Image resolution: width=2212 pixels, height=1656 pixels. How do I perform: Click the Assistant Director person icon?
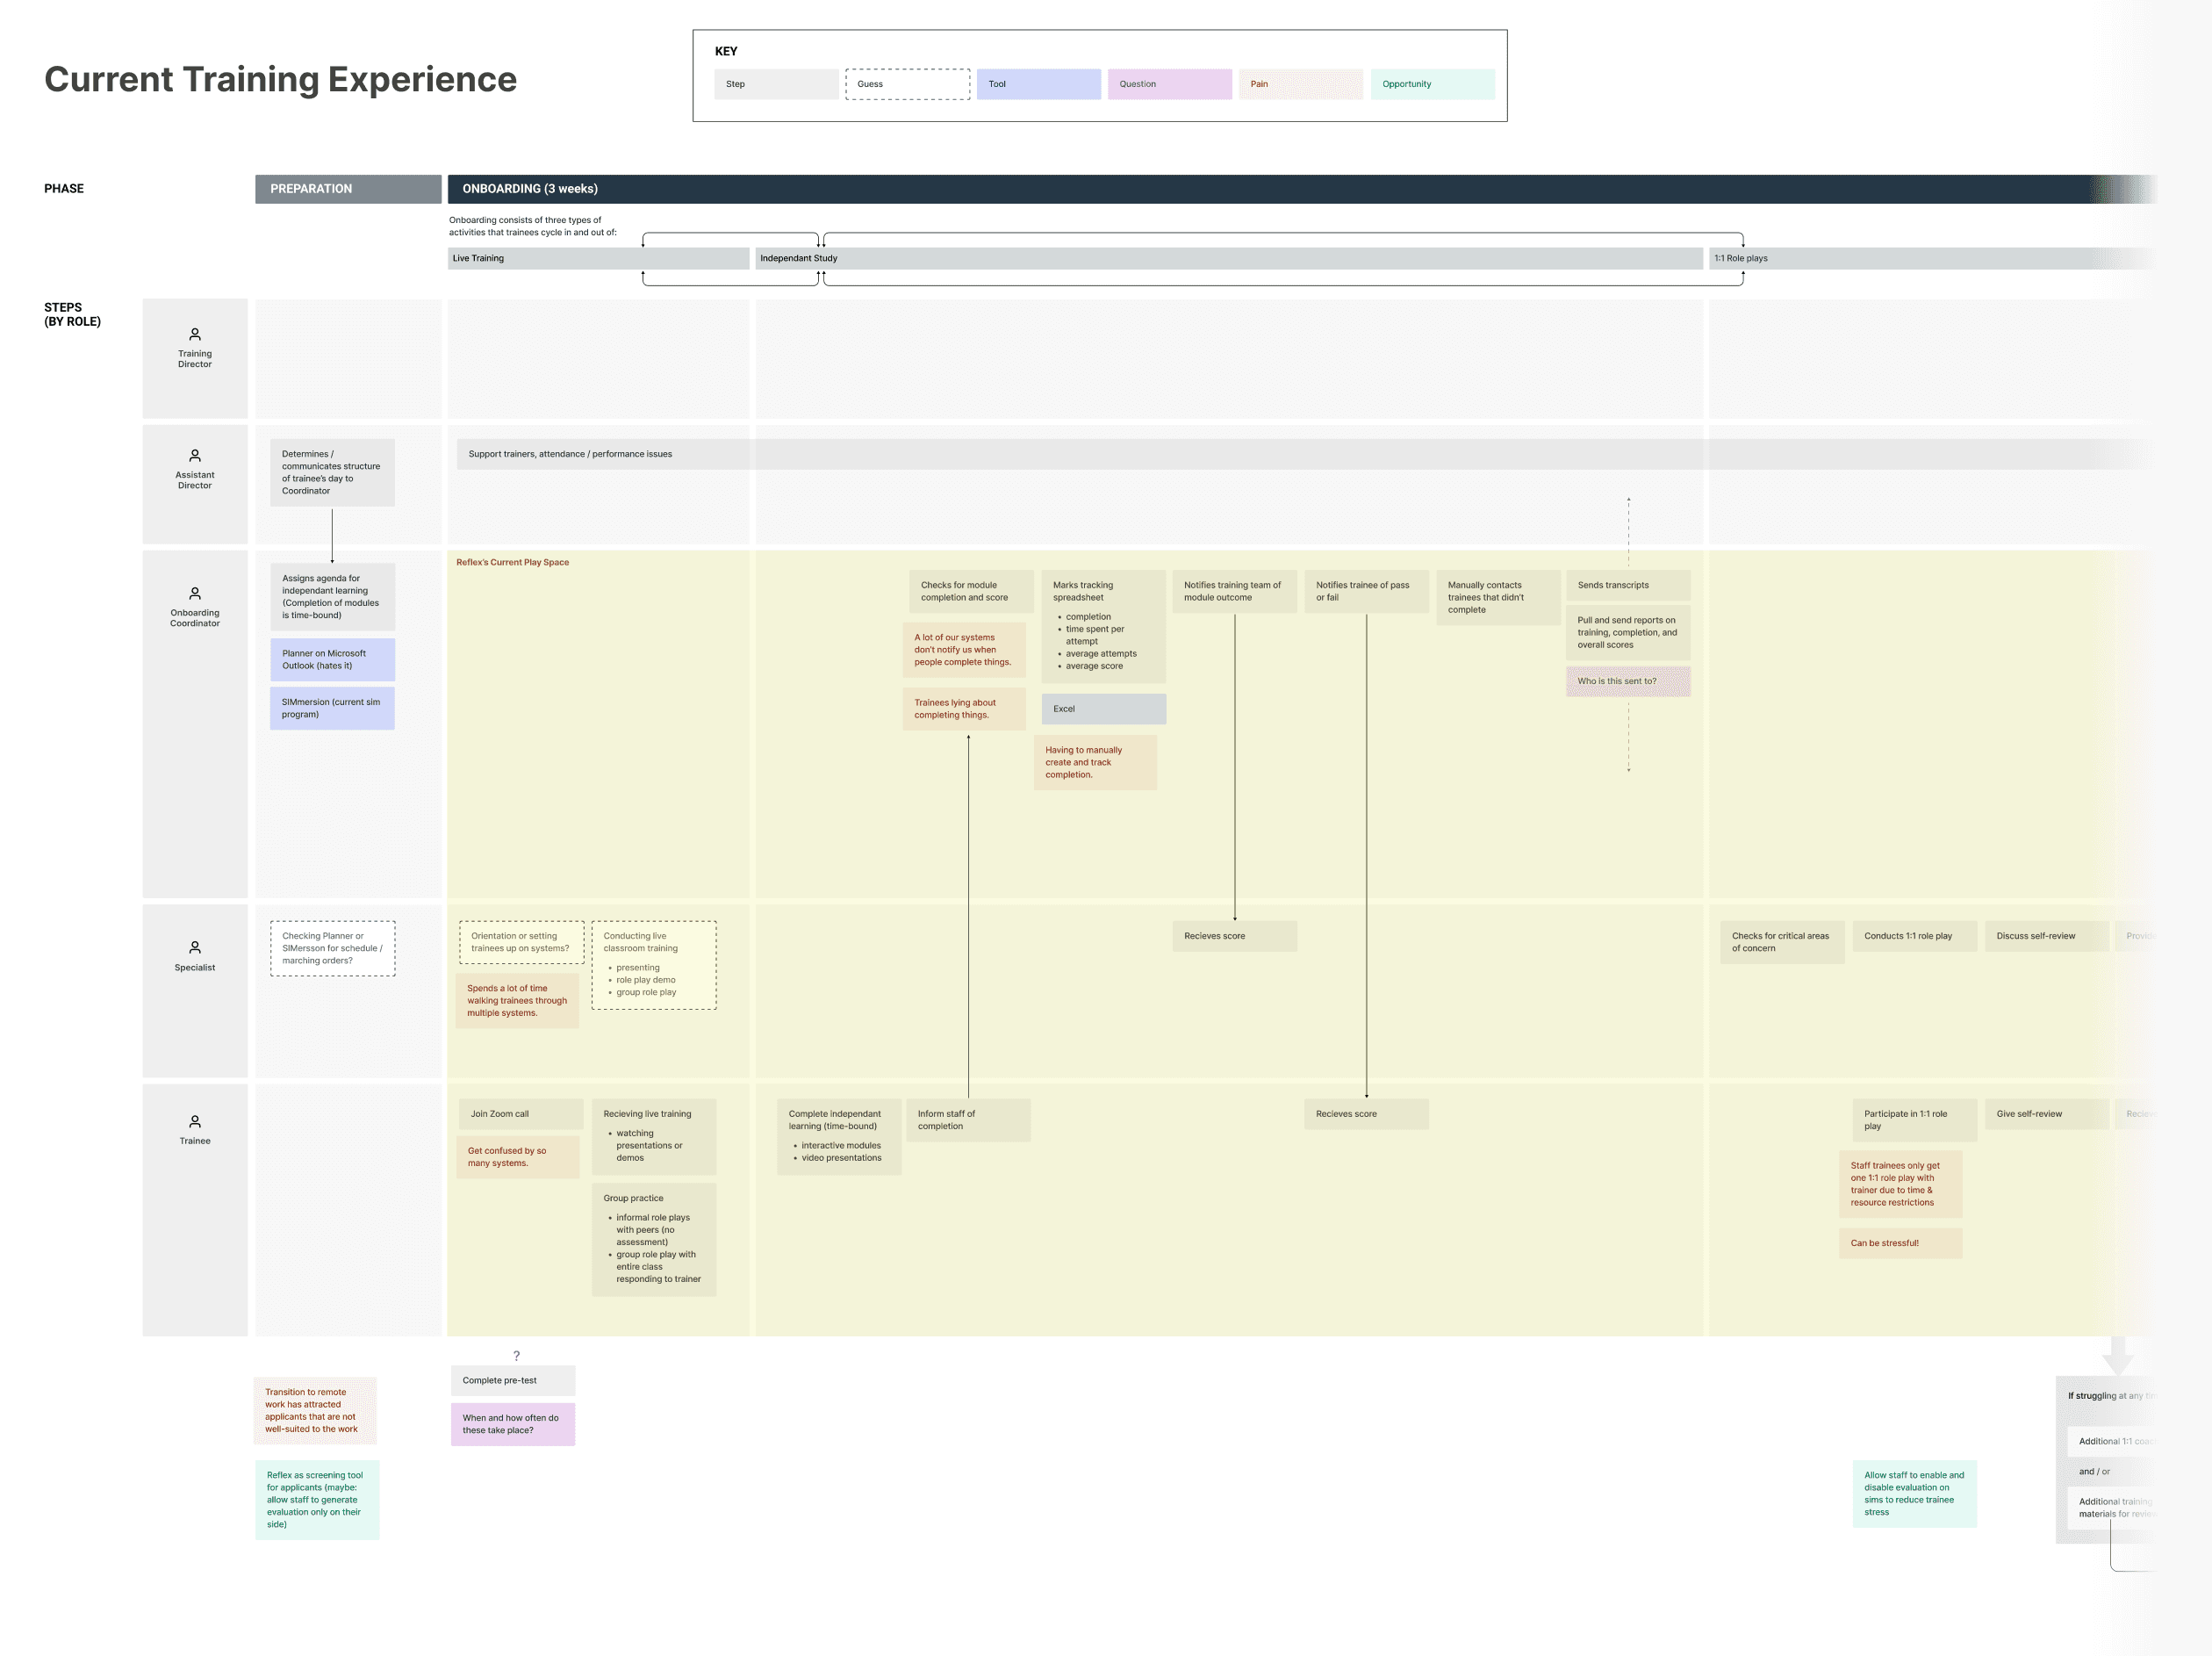[195, 456]
